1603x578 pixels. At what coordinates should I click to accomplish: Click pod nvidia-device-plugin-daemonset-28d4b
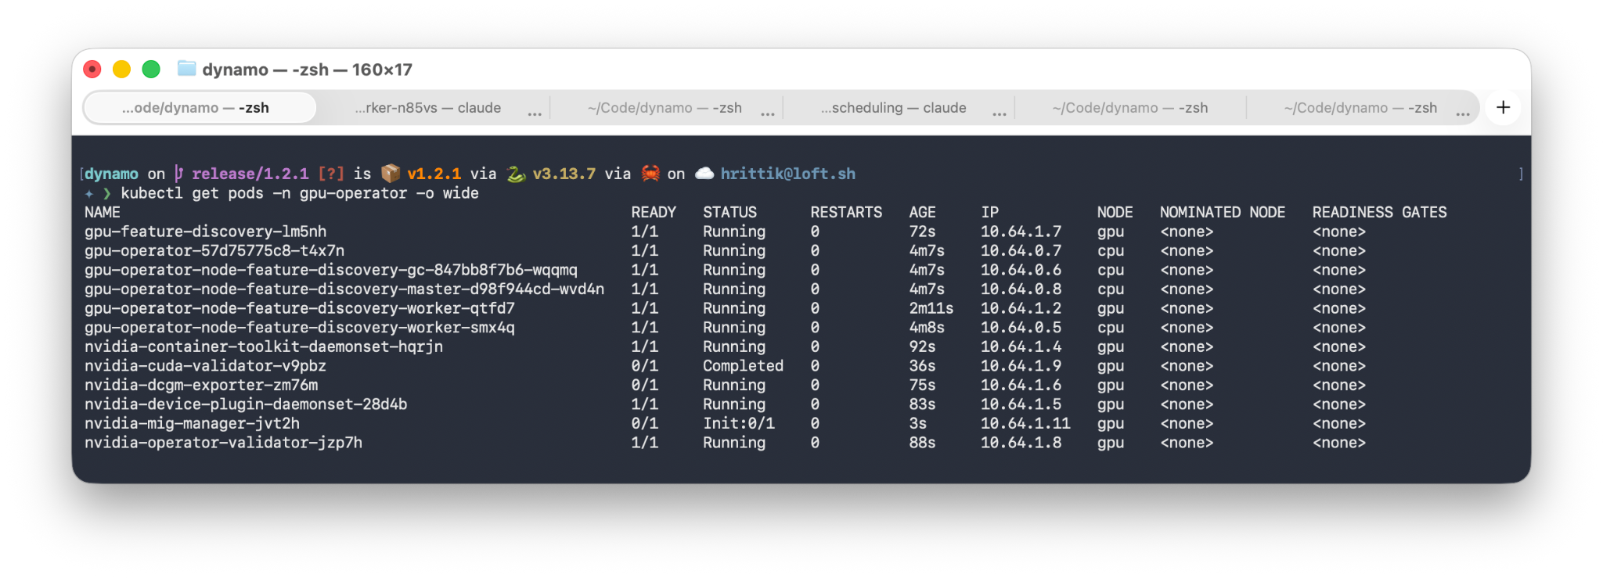(x=246, y=404)
